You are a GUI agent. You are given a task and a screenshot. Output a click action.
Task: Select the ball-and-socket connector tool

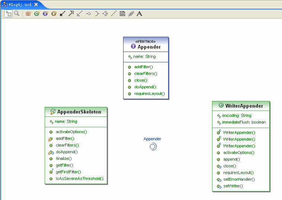105,14
